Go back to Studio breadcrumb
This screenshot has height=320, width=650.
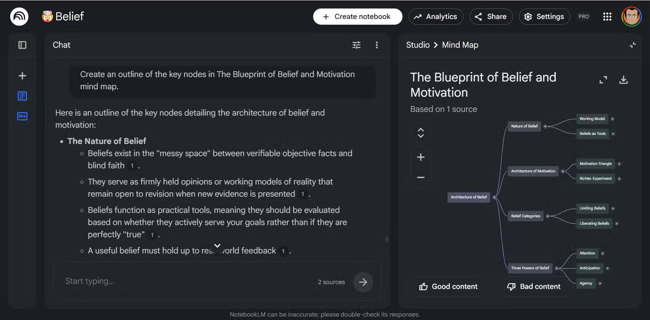(x=418, y=45)
